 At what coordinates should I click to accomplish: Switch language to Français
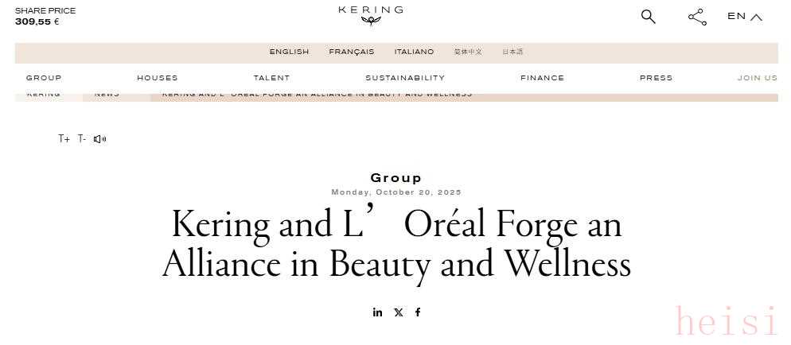[352, 52]
